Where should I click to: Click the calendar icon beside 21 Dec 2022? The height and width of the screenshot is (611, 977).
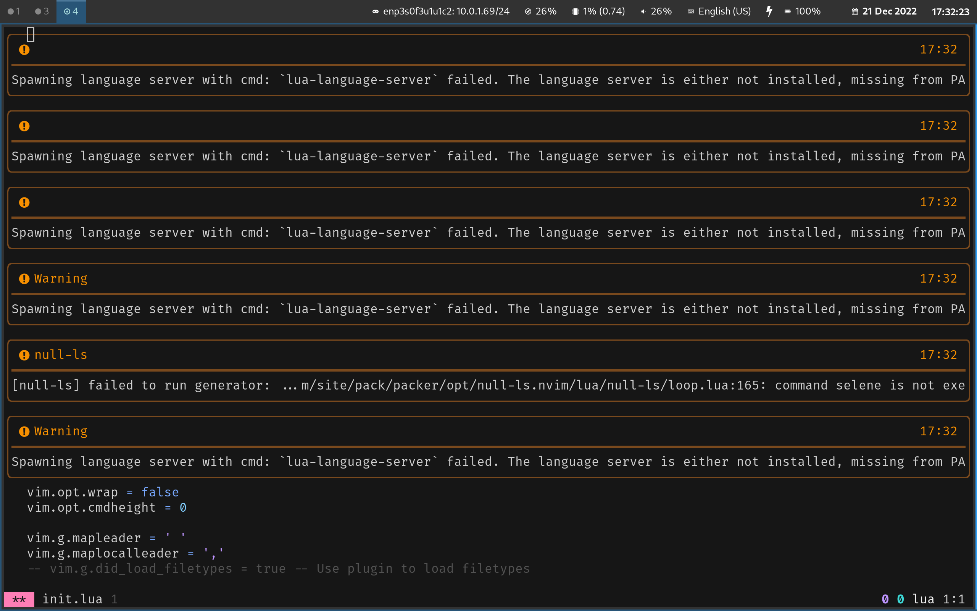(854, 11)
